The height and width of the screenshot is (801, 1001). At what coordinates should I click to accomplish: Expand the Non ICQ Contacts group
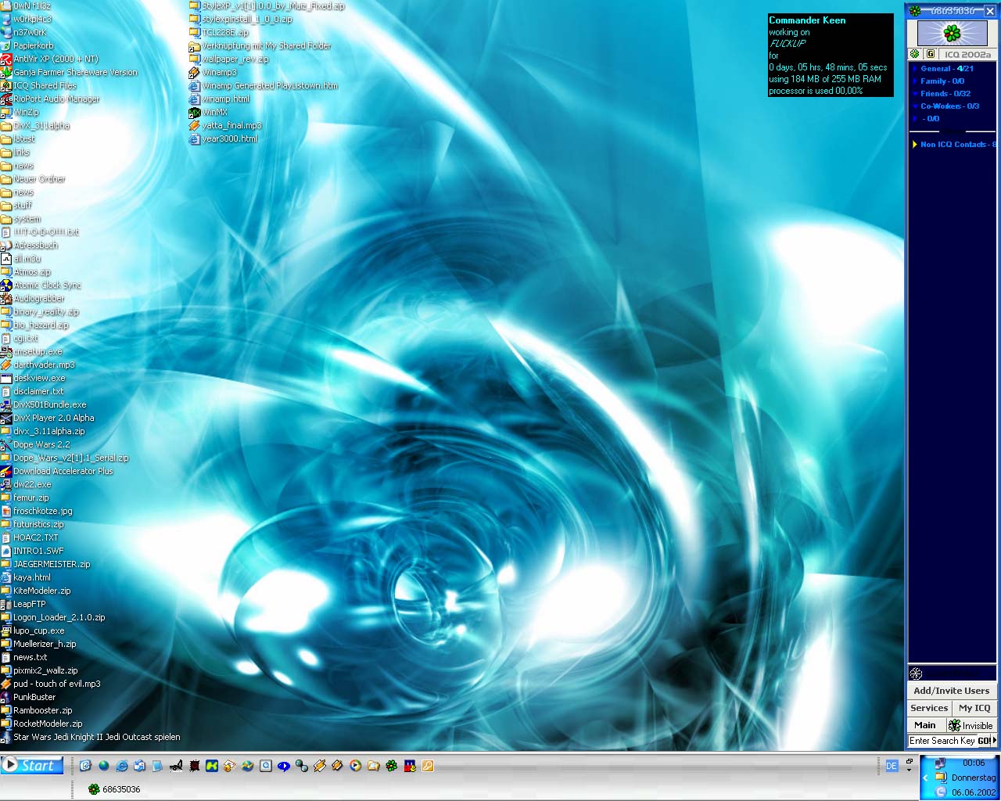click(x=953, y=145)
